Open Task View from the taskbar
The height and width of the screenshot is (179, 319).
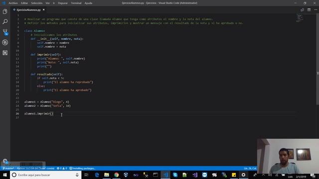pos(86,175)
